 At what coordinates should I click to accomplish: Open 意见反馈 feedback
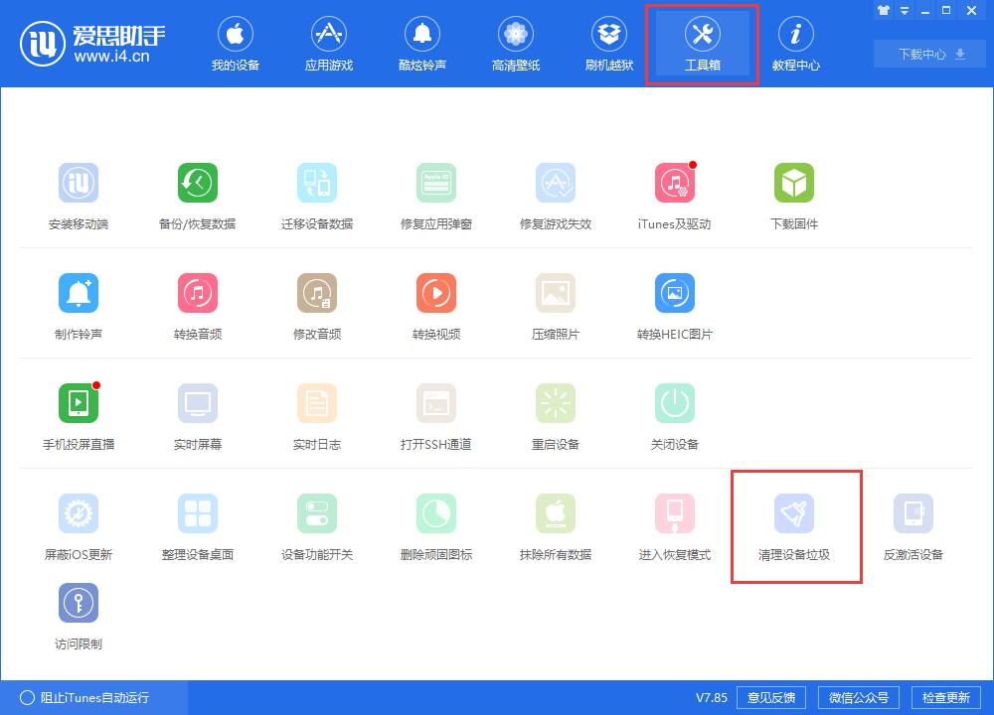click(771, 697)
